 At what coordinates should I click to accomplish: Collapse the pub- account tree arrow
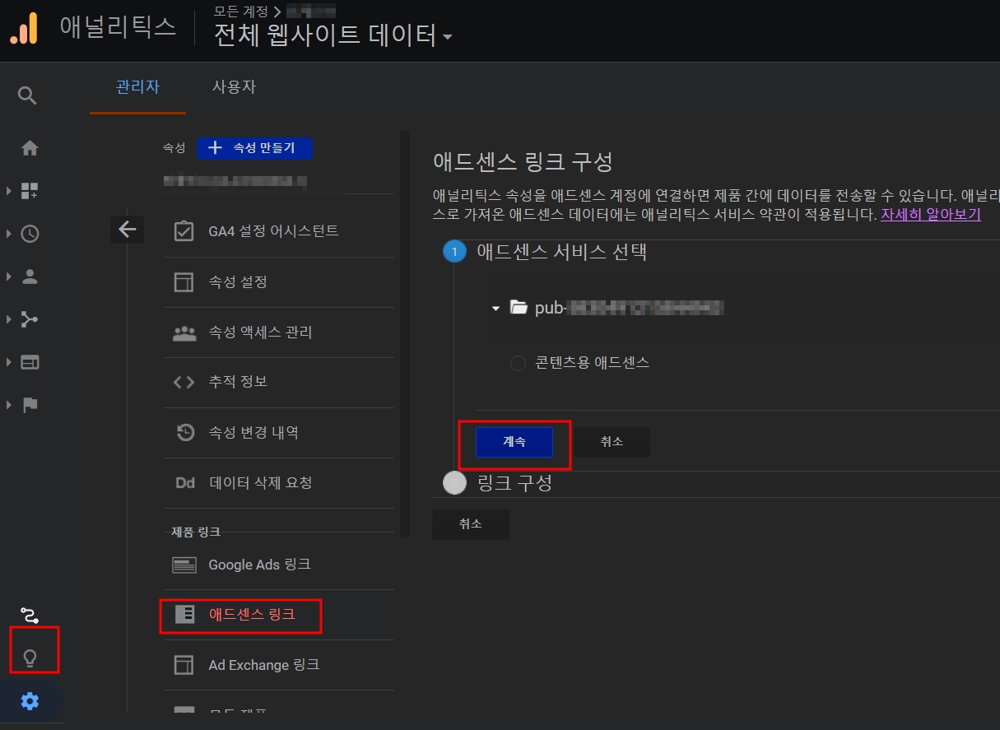coord(495,309)
